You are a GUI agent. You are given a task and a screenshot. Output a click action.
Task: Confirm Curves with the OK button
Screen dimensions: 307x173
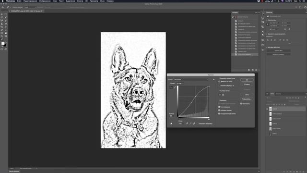coord(247,80)
